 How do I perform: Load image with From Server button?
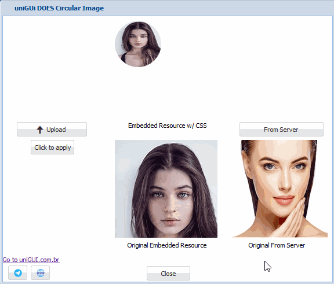(281, 129)
